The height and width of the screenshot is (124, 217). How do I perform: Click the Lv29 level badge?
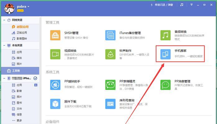pos(20,11)
